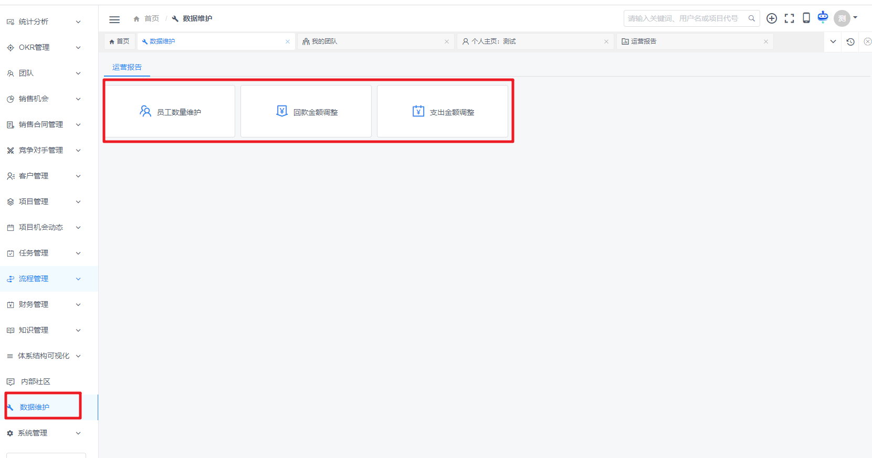This screenshot has width=872, height=458.
Task: Click the 竞争对手管理 crossed swords icon
Action: click(10, 151)
